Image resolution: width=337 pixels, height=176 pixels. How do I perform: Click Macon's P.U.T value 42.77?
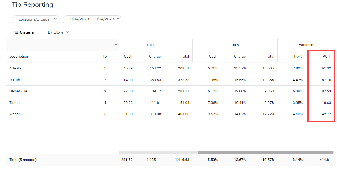click(x=325, y=114)
